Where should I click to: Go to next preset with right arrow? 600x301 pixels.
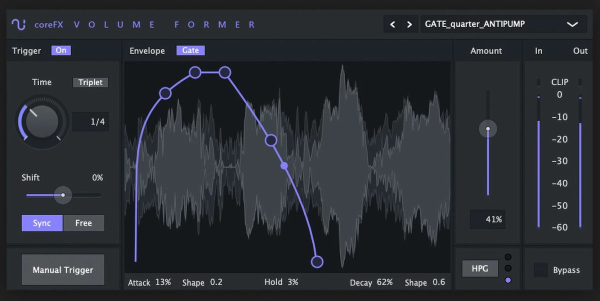(x=409, y=24)
